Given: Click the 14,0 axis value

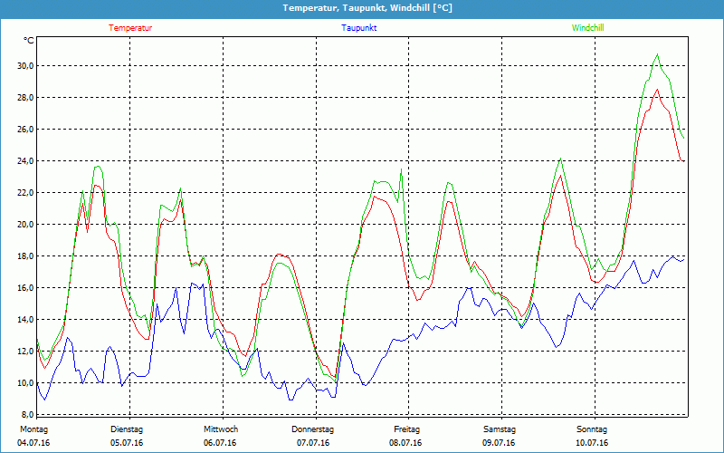Looking at the screenshot, I should point(24,320).
